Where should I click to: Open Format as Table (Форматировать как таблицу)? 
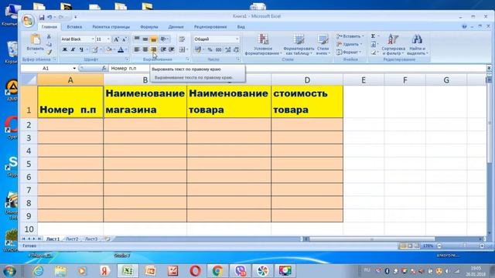click(x=299, y=45)
